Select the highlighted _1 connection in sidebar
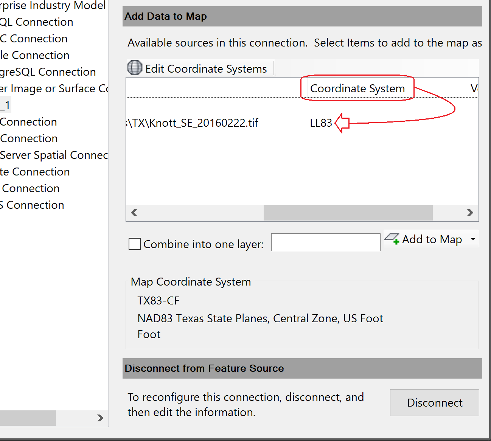 click(x=5, y=104)
